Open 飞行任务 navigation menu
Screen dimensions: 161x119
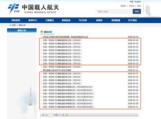click(83, 20)
